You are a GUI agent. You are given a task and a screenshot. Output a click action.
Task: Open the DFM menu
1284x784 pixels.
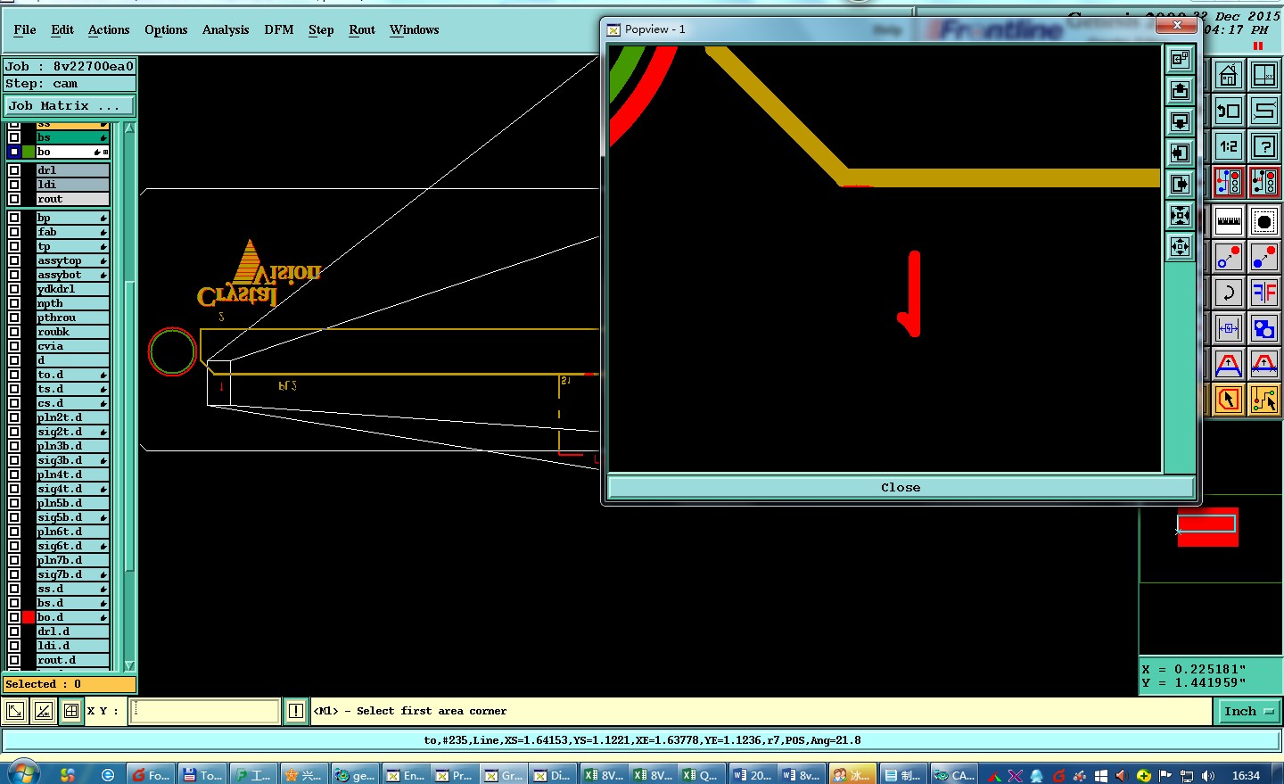click(x=279, y=29)
